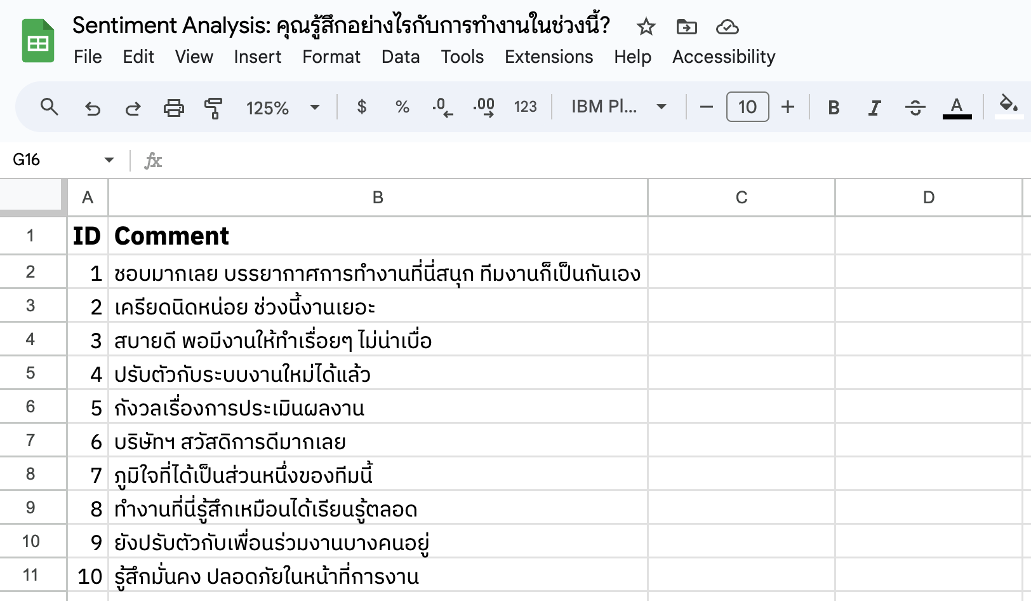This screenshot has height=601, width=1031.
Task: Increase decimal places
Action: pos(482,107)
